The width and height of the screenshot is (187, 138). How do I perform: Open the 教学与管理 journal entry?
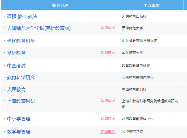coord(19,132)
